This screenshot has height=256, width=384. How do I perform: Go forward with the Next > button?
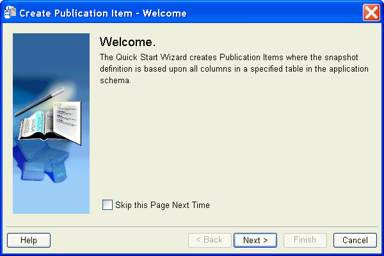[x=255, y=240]
